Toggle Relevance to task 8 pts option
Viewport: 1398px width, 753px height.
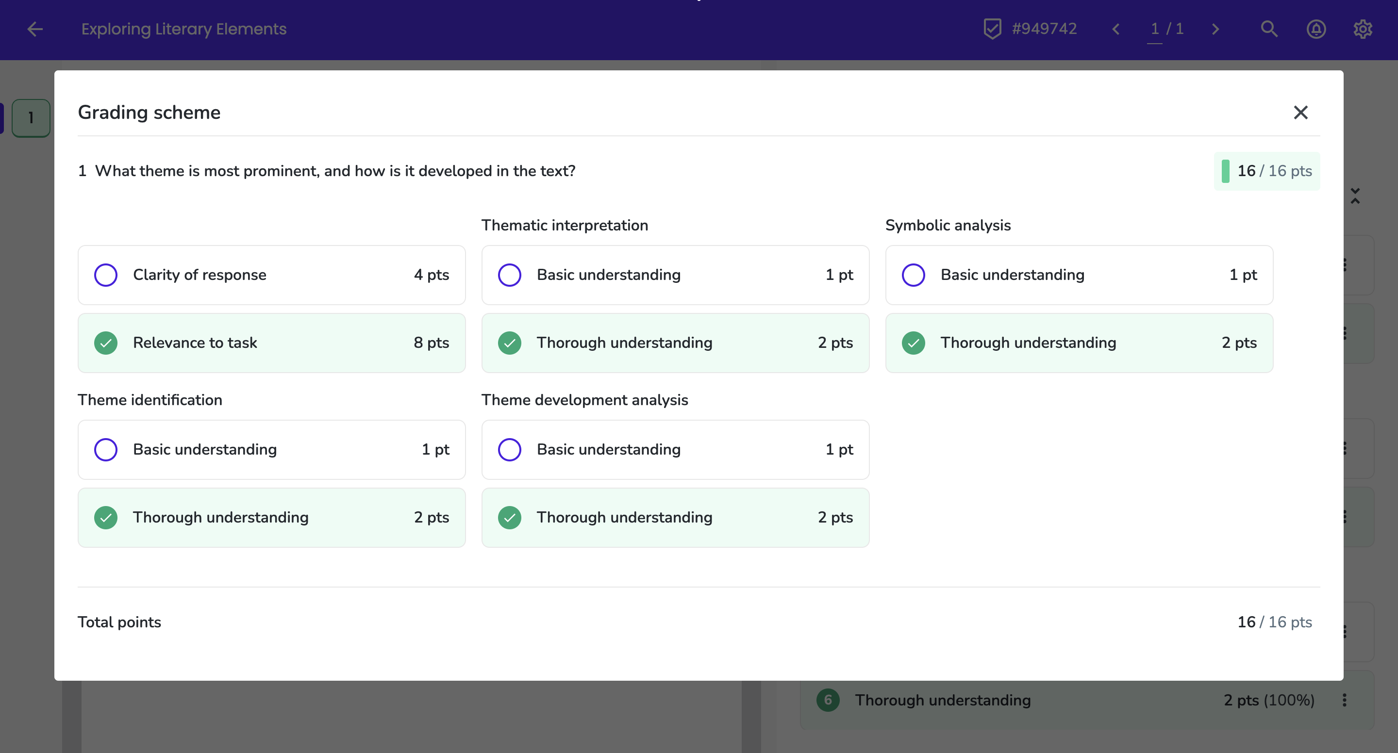pyautogui.click(x=271, y=343)
